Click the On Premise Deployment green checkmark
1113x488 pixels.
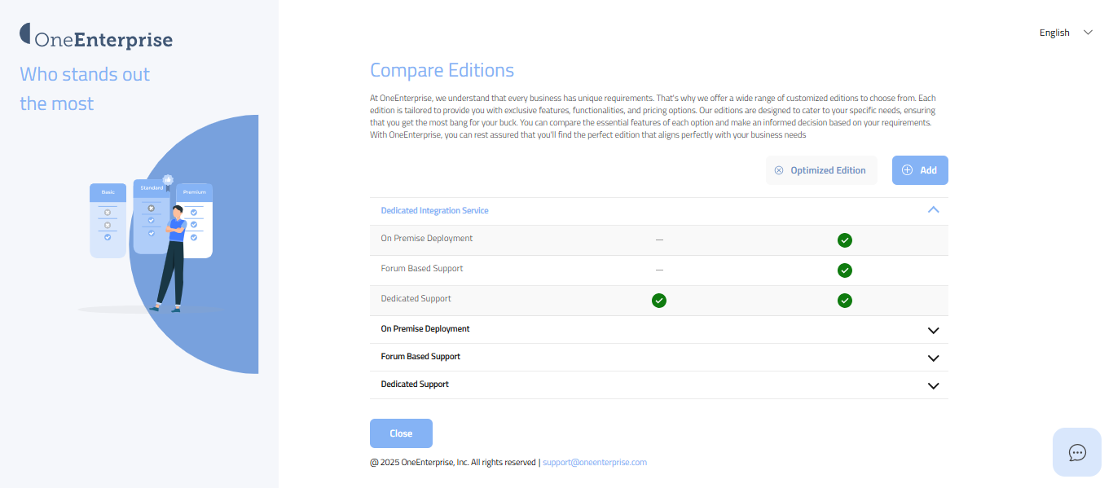(x=845, y=240)
